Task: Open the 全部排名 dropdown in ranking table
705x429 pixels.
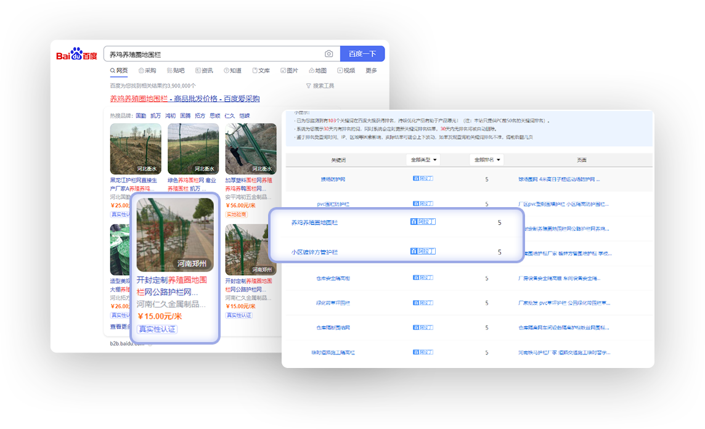Action: click(x=487, y=160)
